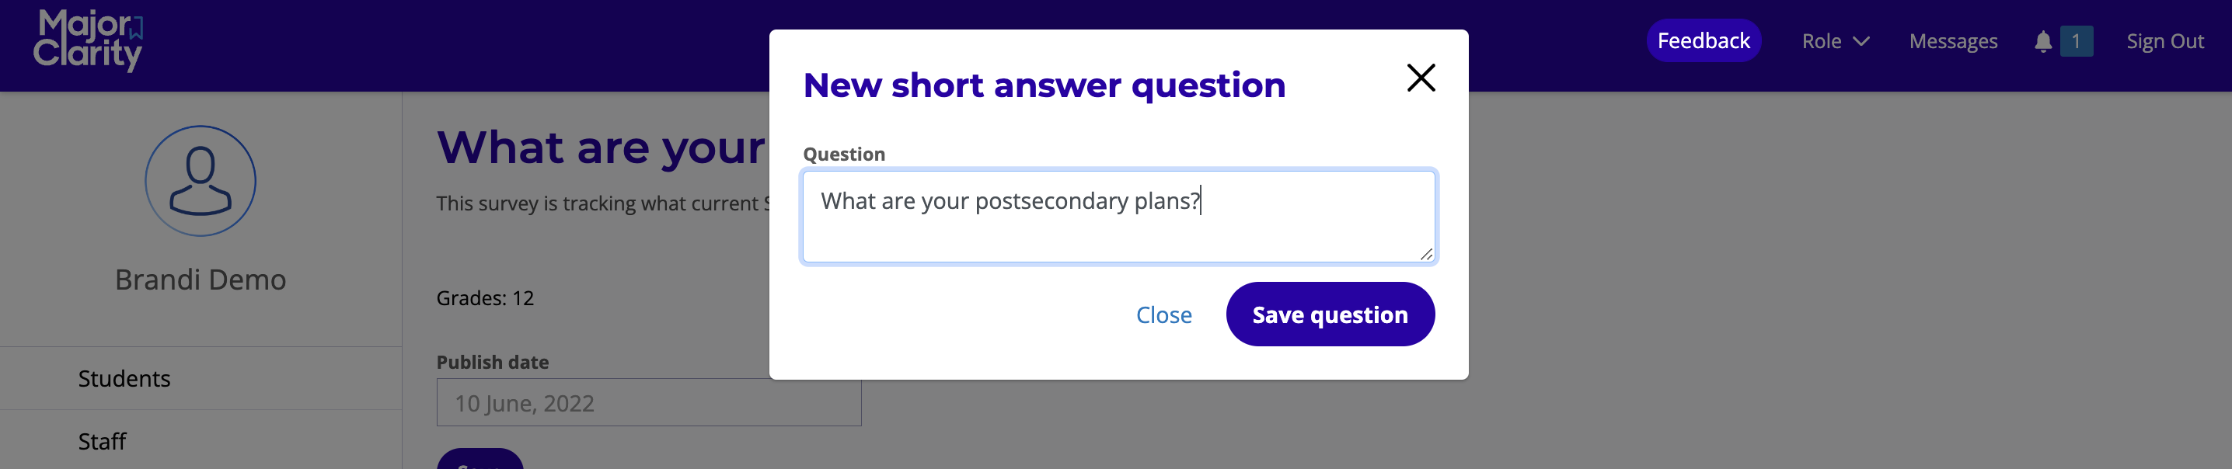Click the notification count badge
The width and height of the screenshot is (2232, 469).
click(2075, 41)
